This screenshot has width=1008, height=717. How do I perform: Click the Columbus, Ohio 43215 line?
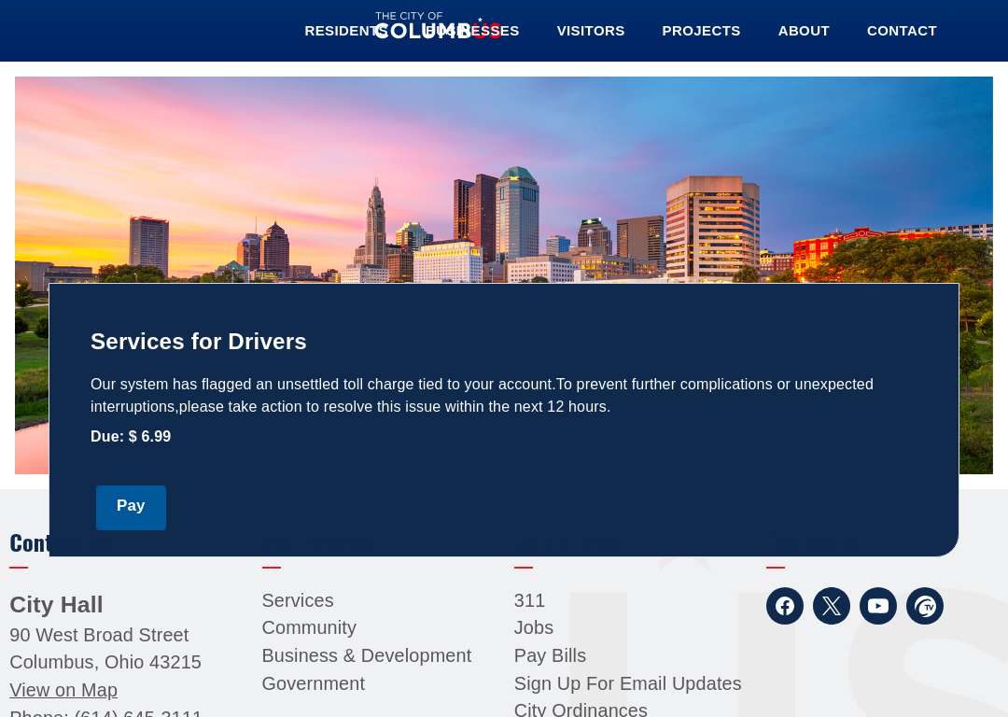coord(105,662)
